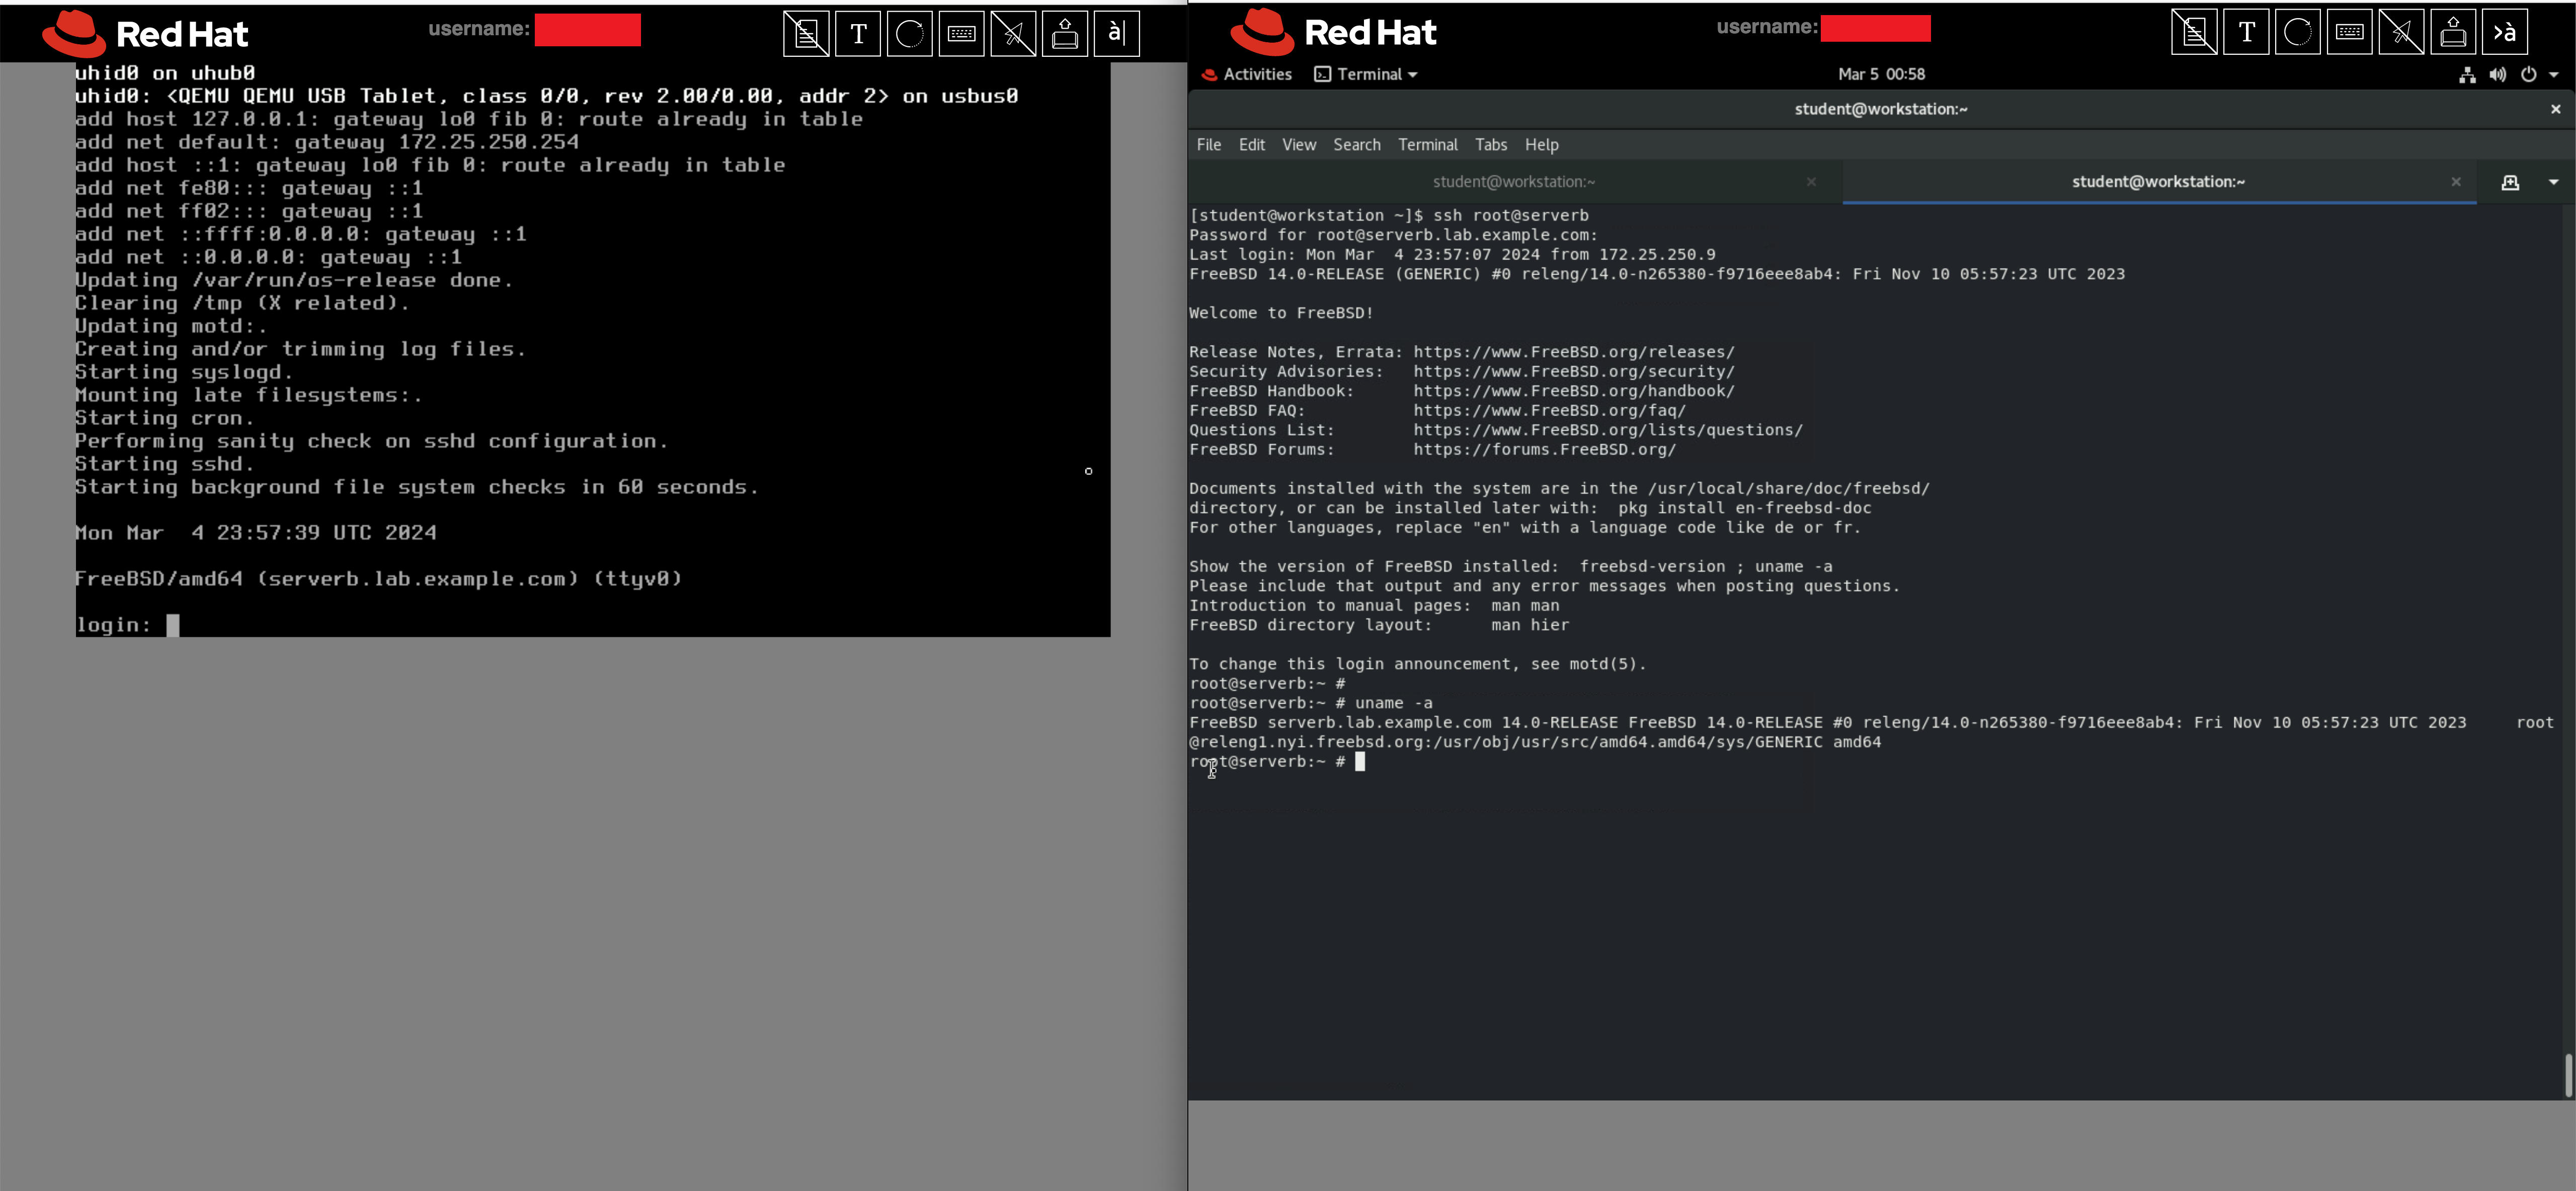
Task: Click the '>à' input icon in right console toolbar
Action: (2504, 32)
